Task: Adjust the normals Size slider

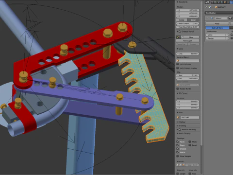Action: (192, 165)
